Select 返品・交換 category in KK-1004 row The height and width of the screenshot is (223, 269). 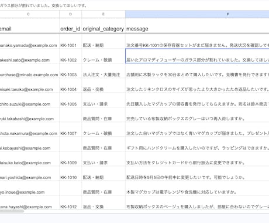104,86
